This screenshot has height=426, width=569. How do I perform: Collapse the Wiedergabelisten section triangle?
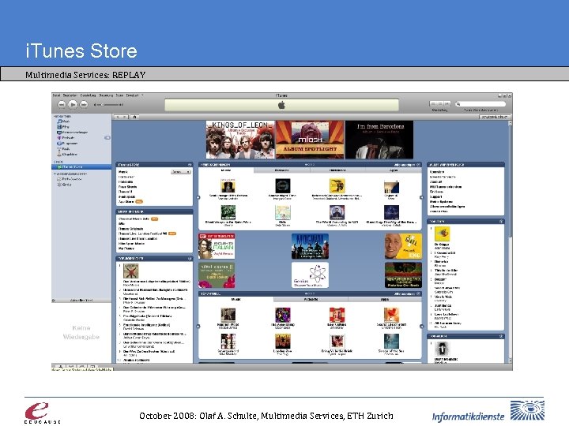pyautogui.click(x=55, y=174)
